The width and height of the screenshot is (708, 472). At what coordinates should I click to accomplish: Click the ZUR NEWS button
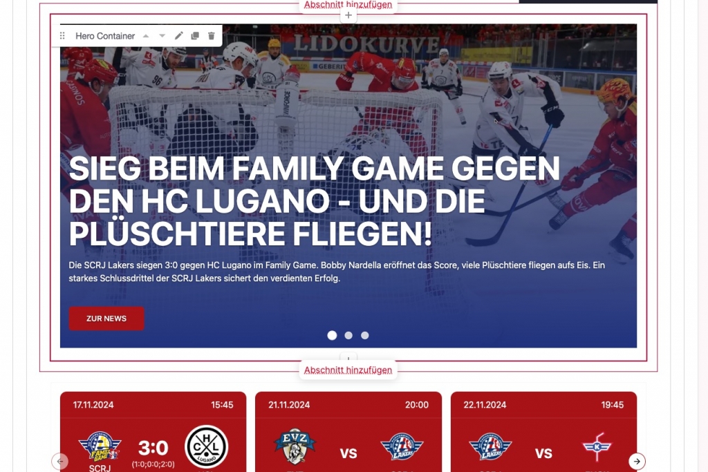pos(106,319)
